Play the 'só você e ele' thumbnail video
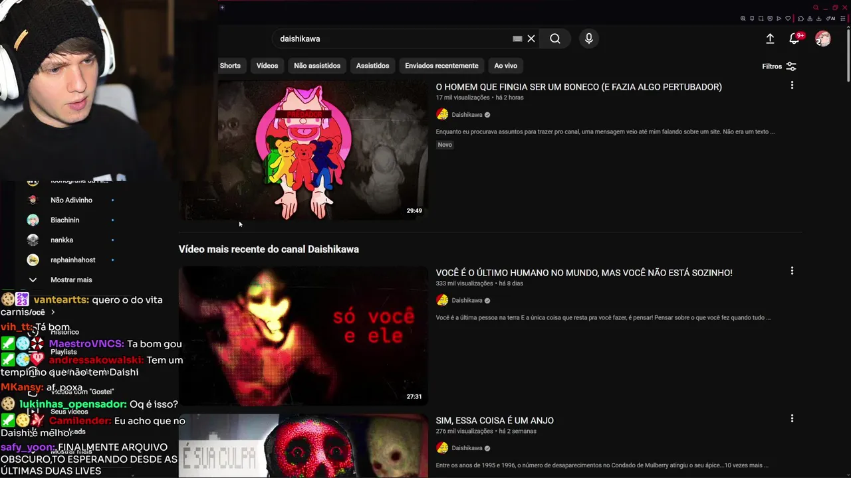Viewport: 851px width, 478px height. (x=303, y=336)
